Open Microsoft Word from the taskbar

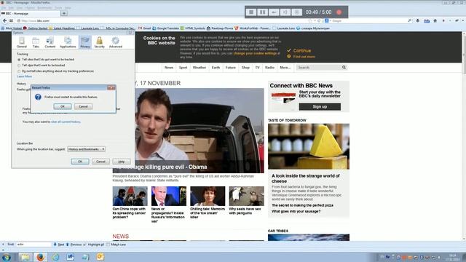click(70, 257)
